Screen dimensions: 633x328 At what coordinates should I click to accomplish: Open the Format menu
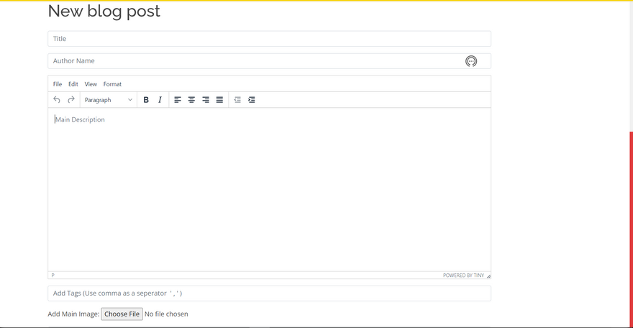point(112,84)
